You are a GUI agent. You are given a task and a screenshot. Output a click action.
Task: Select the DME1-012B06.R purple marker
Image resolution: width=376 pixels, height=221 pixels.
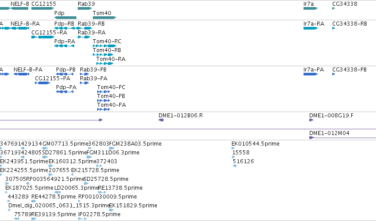[x=161, y=120]
